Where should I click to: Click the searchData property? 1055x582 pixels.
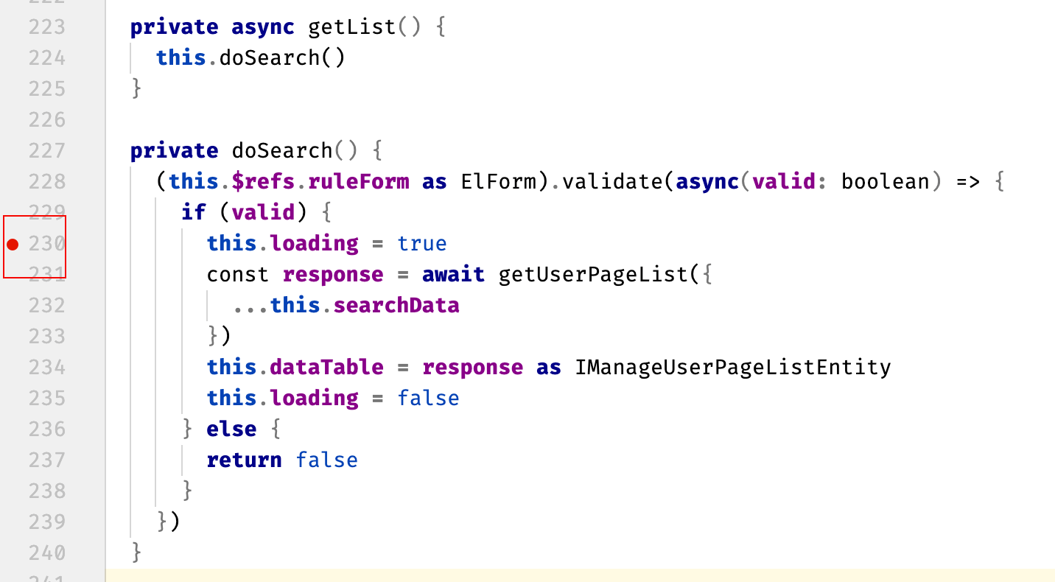(x=396, y=306)
